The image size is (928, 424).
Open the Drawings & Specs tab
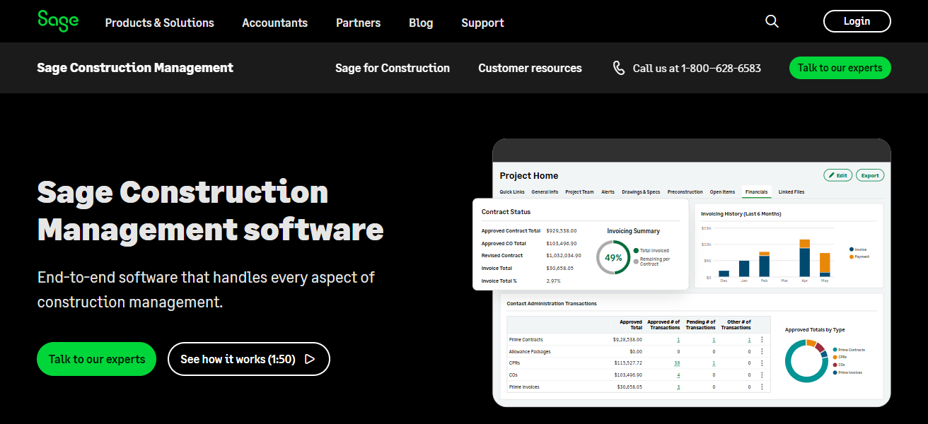[x=641, y=192]
